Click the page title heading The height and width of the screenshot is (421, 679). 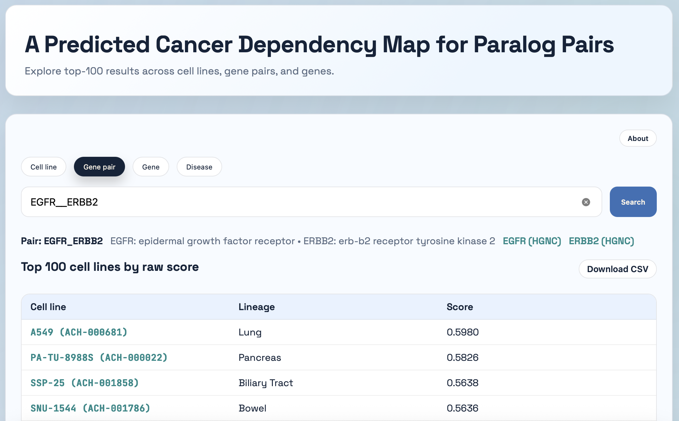click(x=319, y=44)
